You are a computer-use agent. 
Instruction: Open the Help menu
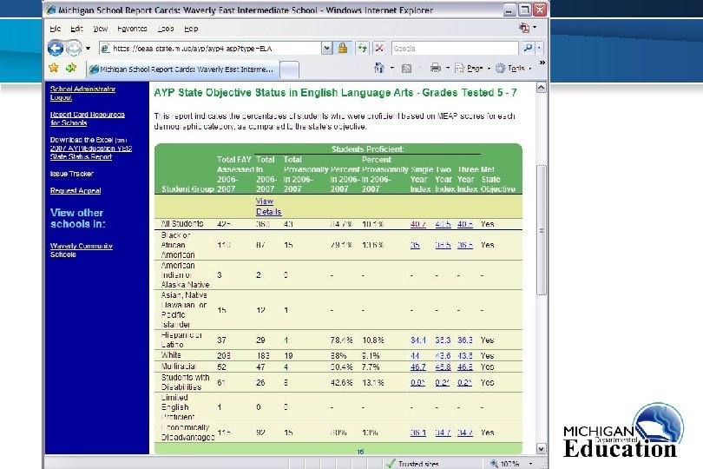coord(191,29)
